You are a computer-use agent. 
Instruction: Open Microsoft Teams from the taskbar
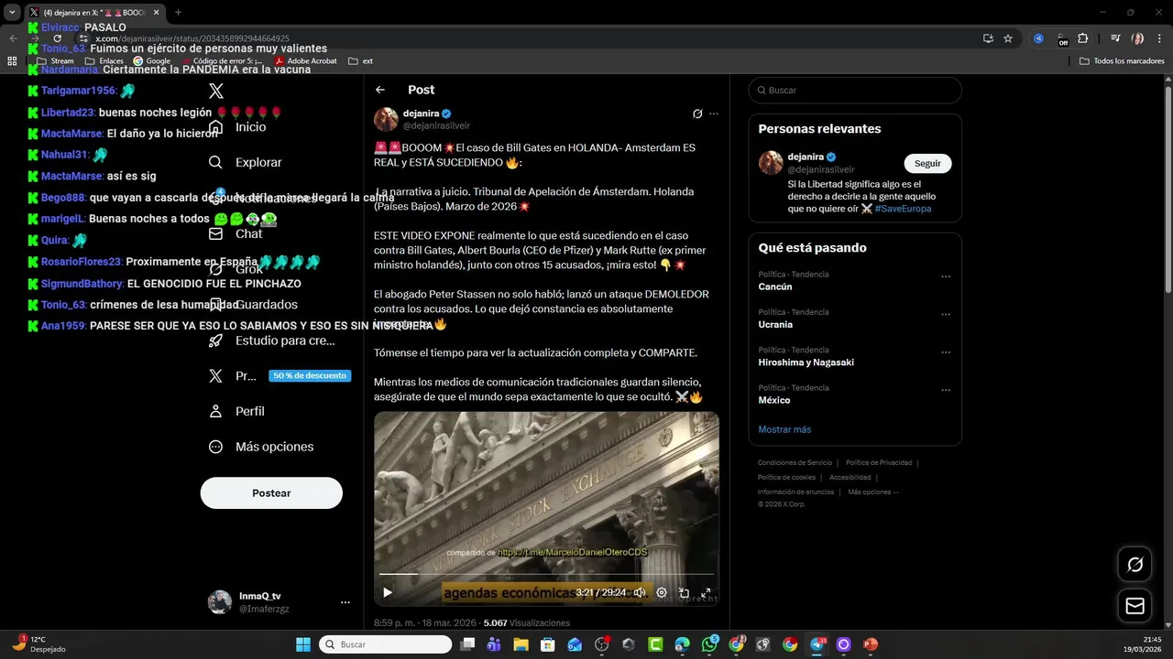(x=494, y=644)
